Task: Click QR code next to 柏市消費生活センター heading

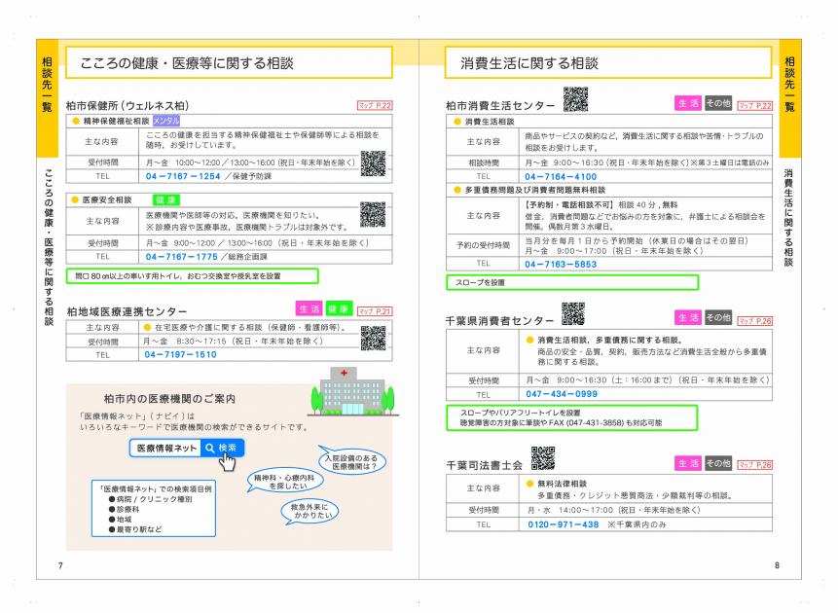Action: click(x=575, y=99)
